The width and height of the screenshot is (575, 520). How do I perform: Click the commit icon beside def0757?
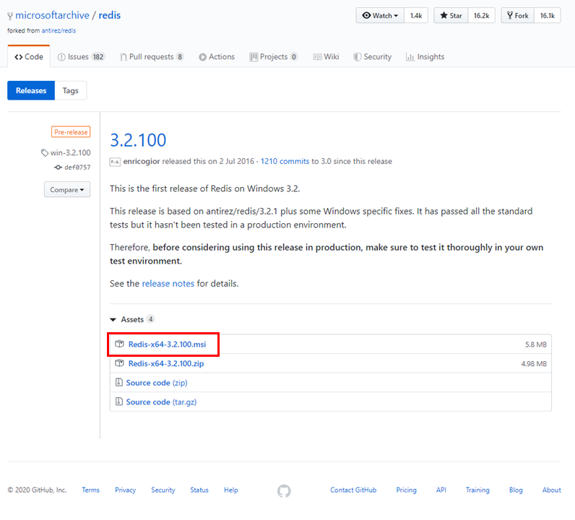(x=58, y=168)
